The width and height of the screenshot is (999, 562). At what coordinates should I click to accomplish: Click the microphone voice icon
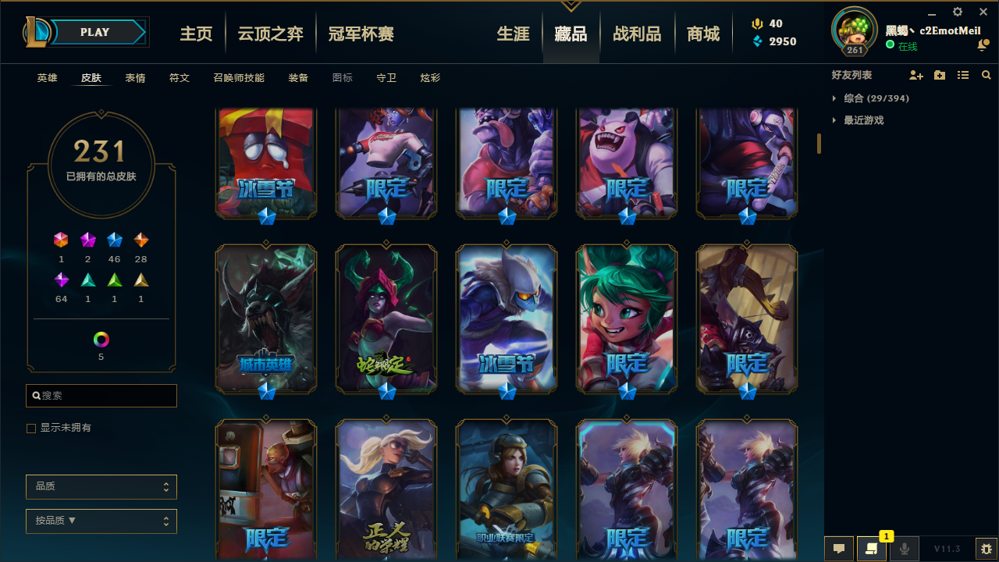pos(905,549)
